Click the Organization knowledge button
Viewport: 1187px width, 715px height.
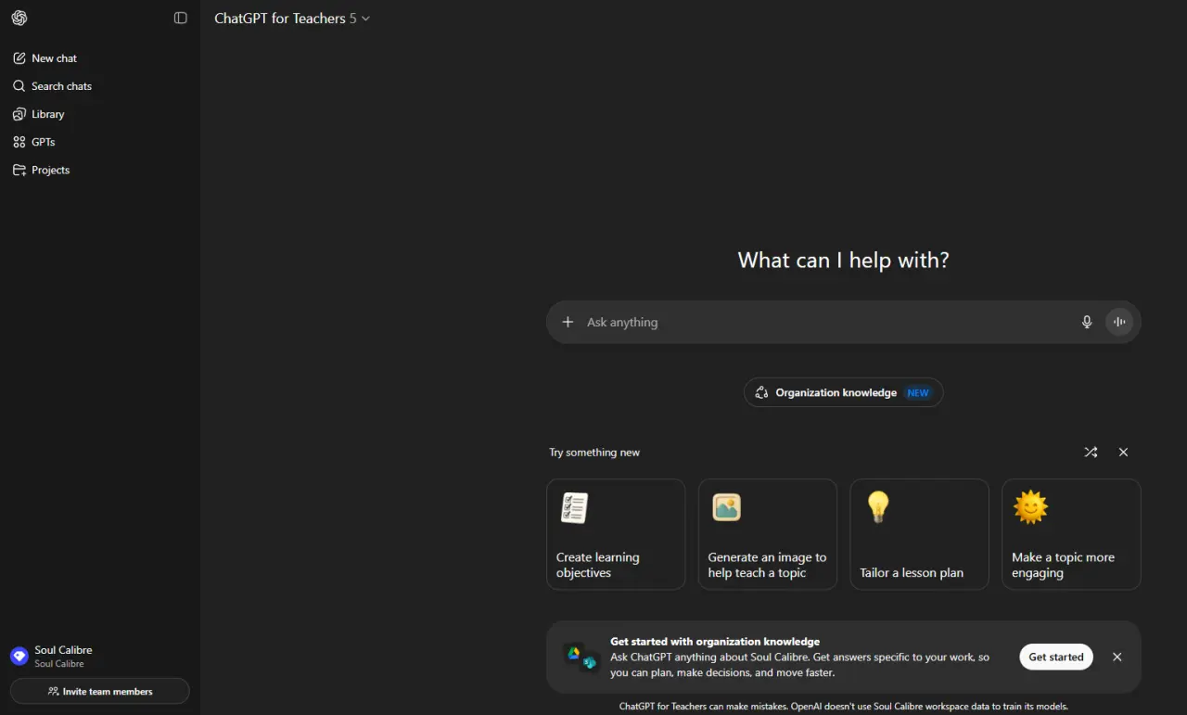tap(843, 392)
